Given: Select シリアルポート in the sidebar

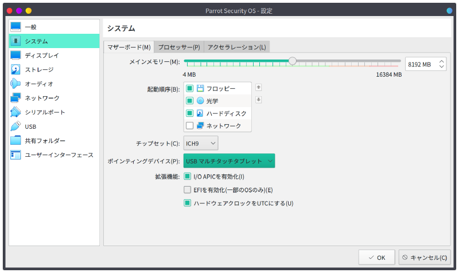Looking at the screenshot, I should 54,112.
